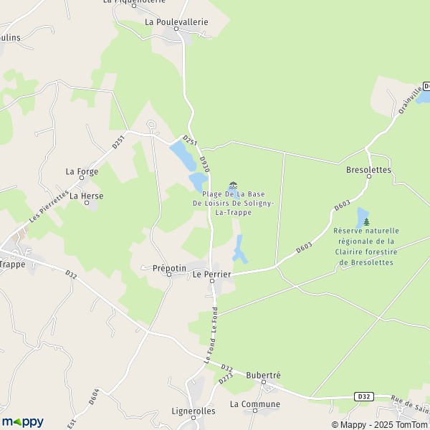Click the Les Pierrettes street label
Screen dimensions: 430x430
49,206
